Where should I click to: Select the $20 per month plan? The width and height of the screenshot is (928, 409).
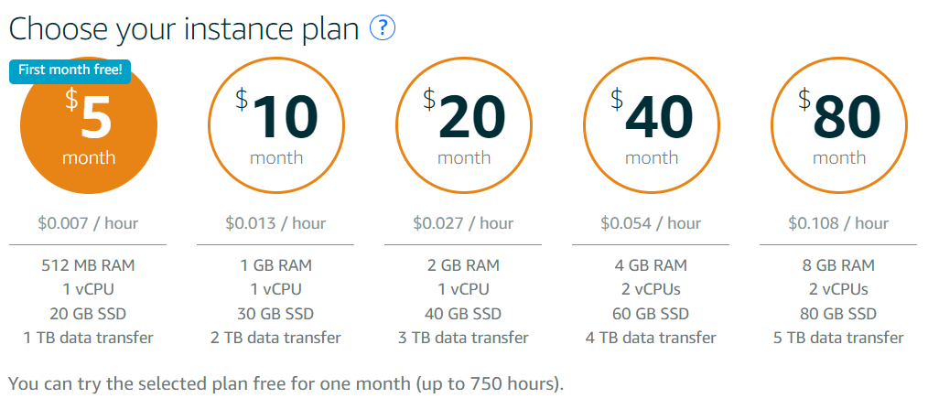pyautogui.click(x=464, y=125)
